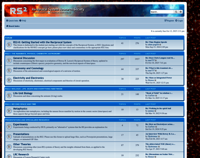Click inside the Search field
The image size is (200, 158).
[162, 12]
